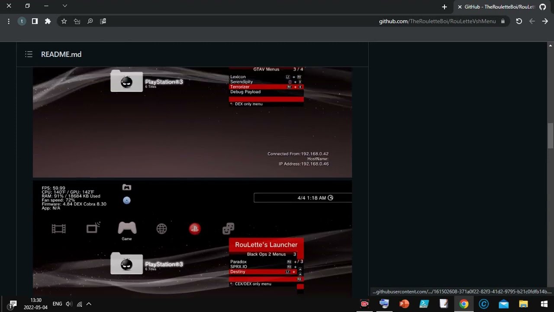
Task: Open the remote desktop taskbar icon
Action: pyautogui.click(x=384, y=304)
